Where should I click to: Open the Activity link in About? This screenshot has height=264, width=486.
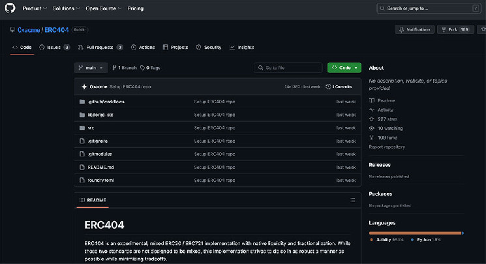[381, 110]
